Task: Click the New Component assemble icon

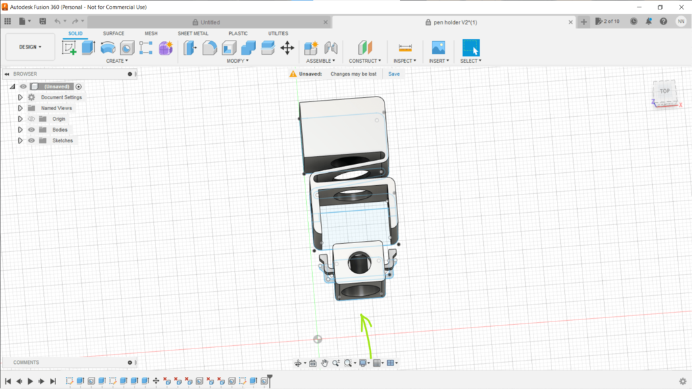Action: pos(311,48)
